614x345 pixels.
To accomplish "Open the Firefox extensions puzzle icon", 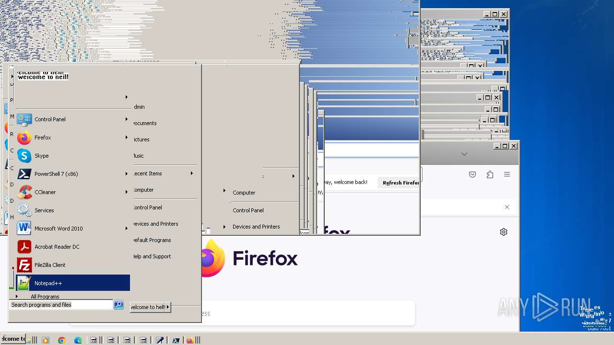I will coord(490,174).
